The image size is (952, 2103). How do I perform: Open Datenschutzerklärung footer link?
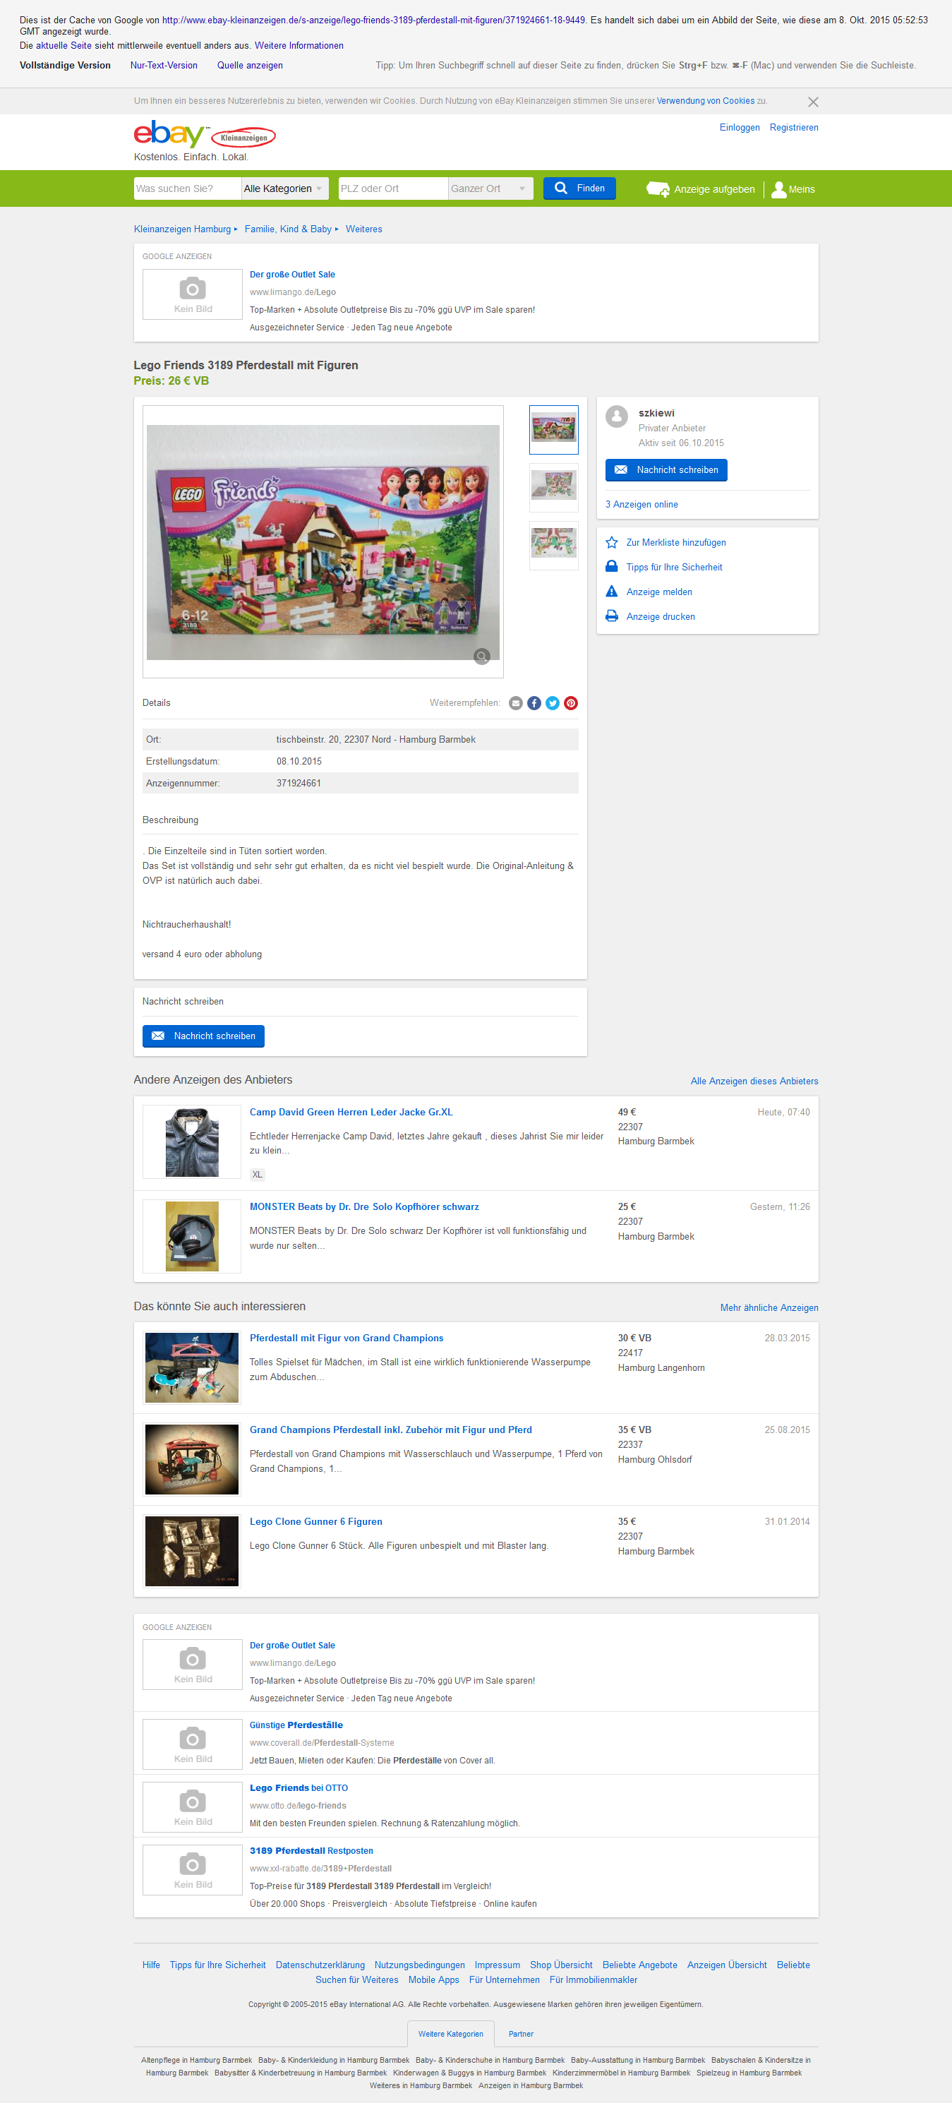(320, 1965)
